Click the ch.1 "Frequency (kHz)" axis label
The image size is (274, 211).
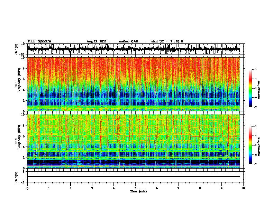click(19, 80)
